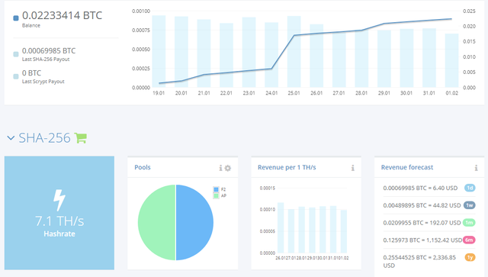The height and width of the screenshot is (277, 488).
Task: Toggle Balance legend swatch
Action: pos(16,18)
